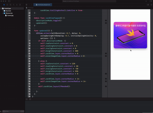This screenshot has width=153, height=113.
Task: Open the editor options menu
Action: pos(148,5)
